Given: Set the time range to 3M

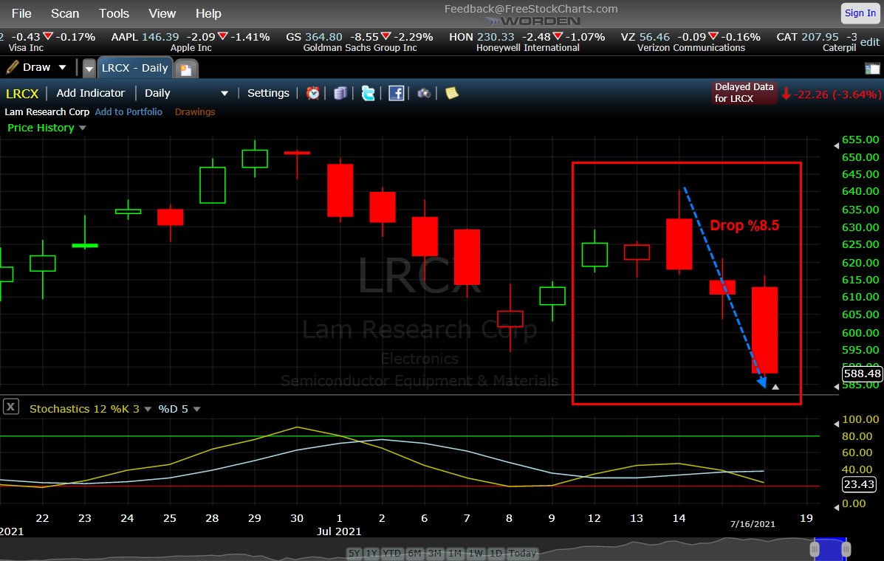Looking at the screenshot, I should click(x=435, y=553).
